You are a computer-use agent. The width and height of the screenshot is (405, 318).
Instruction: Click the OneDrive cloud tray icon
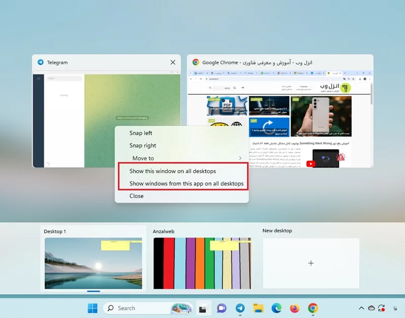[371, 308]
